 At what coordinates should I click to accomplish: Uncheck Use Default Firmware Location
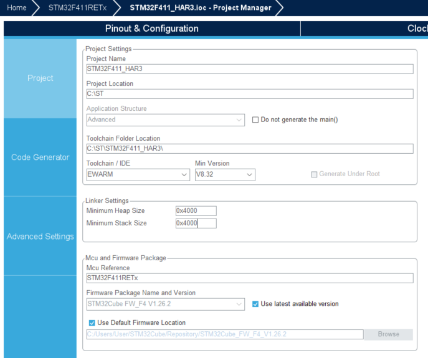(x=92, y=323)
